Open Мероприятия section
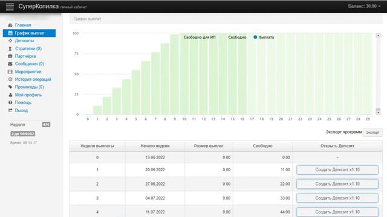 (x=28, y=72)
